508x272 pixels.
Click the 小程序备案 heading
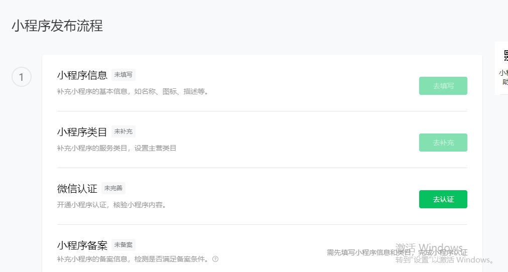82,245
